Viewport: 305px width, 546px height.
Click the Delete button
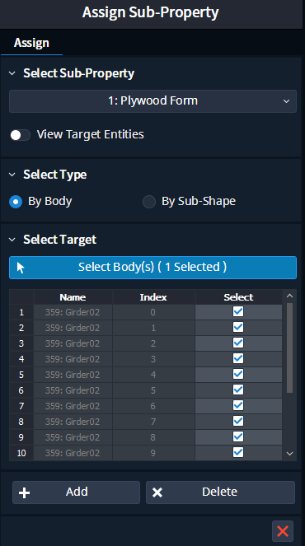(220, 492)
